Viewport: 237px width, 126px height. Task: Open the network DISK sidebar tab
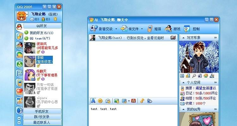[20, 55]
